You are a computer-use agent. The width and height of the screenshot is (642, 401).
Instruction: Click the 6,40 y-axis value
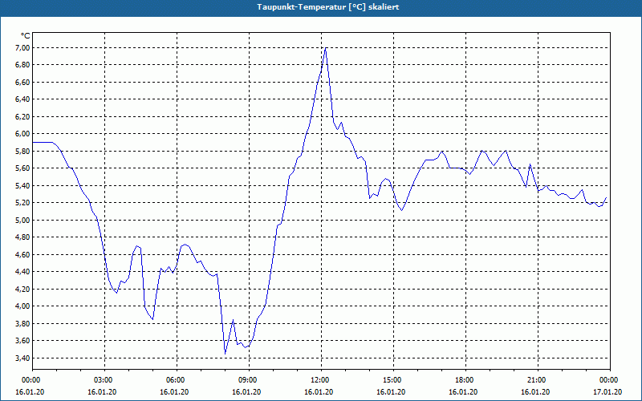click(x=24, y=99)
